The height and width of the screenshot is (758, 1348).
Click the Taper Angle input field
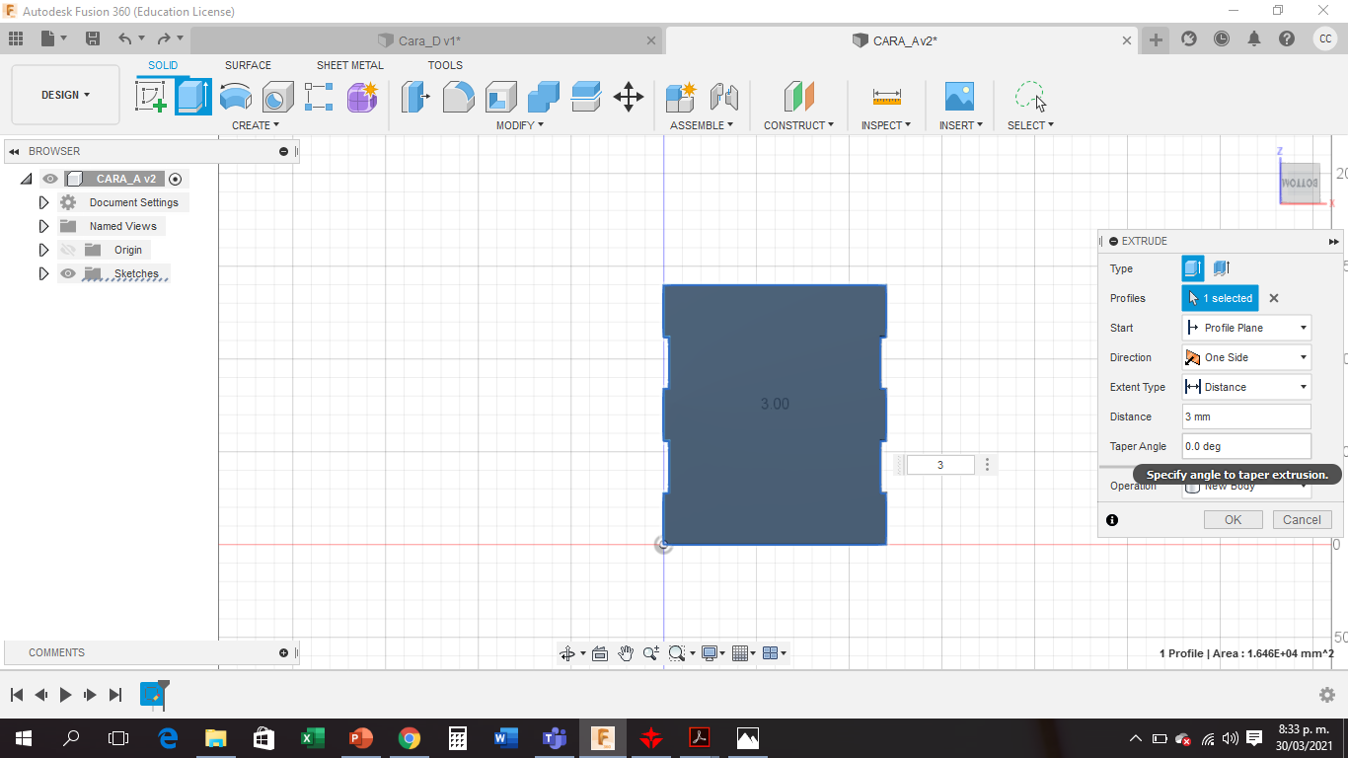point(1246,446)
